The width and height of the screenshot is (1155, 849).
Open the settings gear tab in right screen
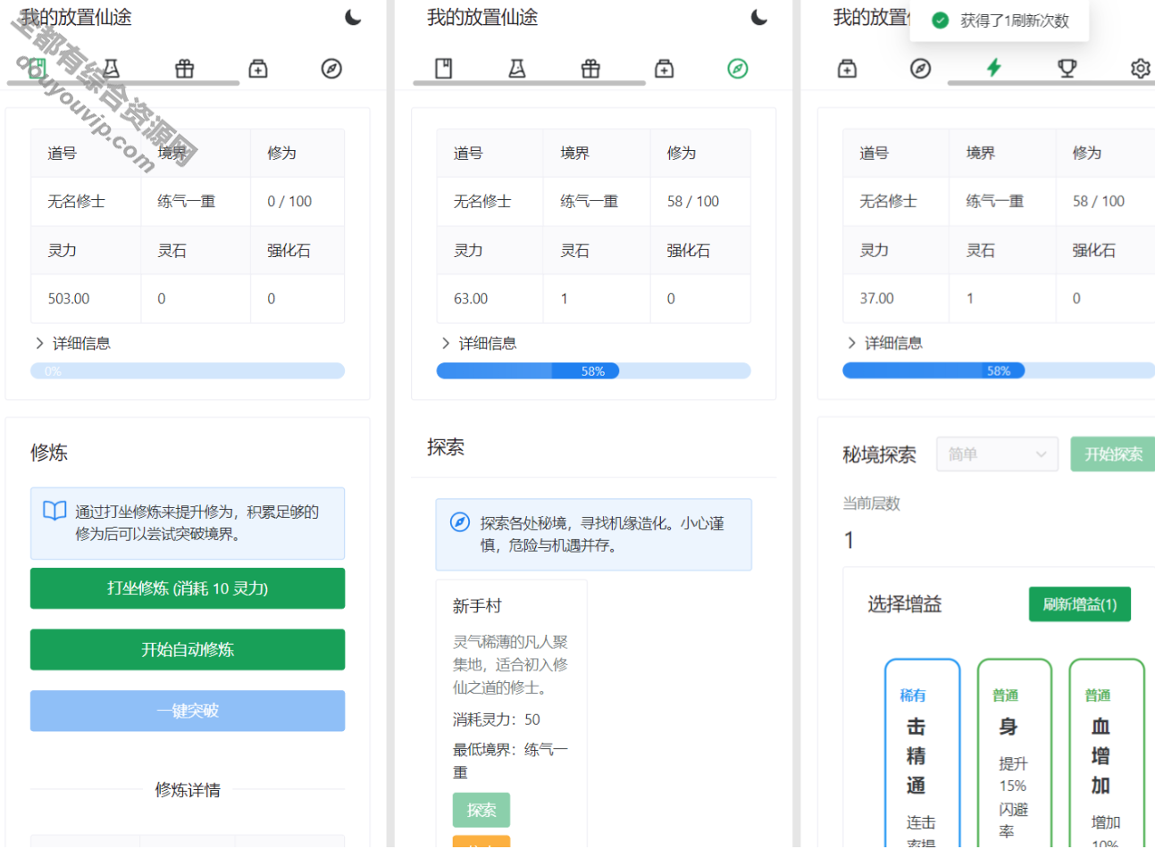(1141, 68)
